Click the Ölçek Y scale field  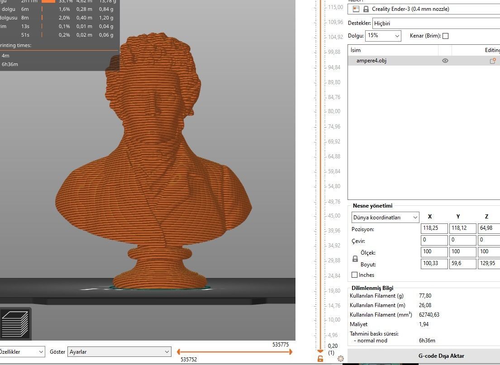[x=462, y=252]
